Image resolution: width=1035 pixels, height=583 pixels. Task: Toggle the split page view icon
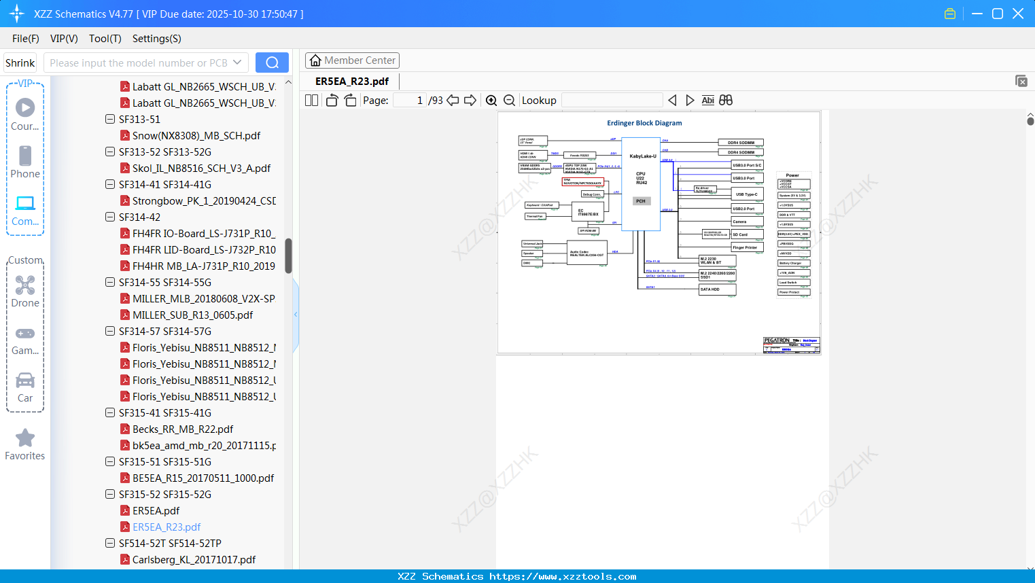tap(311, 100)
